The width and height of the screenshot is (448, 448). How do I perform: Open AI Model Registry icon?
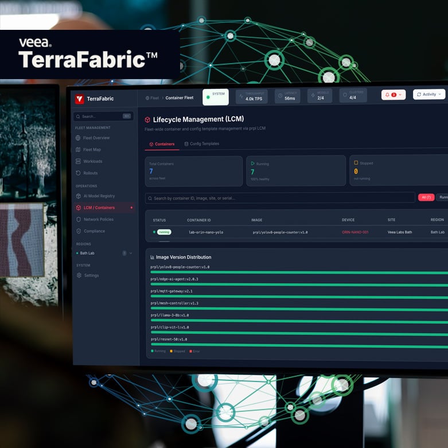pyautogui.click(x=78, y=196)
